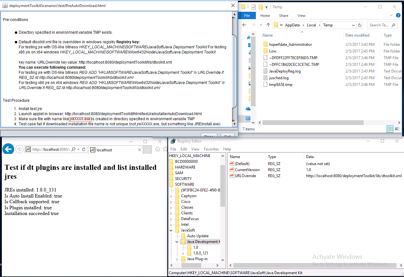Open File Explorer address history dropdown
The width and height of the screenshot is (404, 277).
(353, 25)
